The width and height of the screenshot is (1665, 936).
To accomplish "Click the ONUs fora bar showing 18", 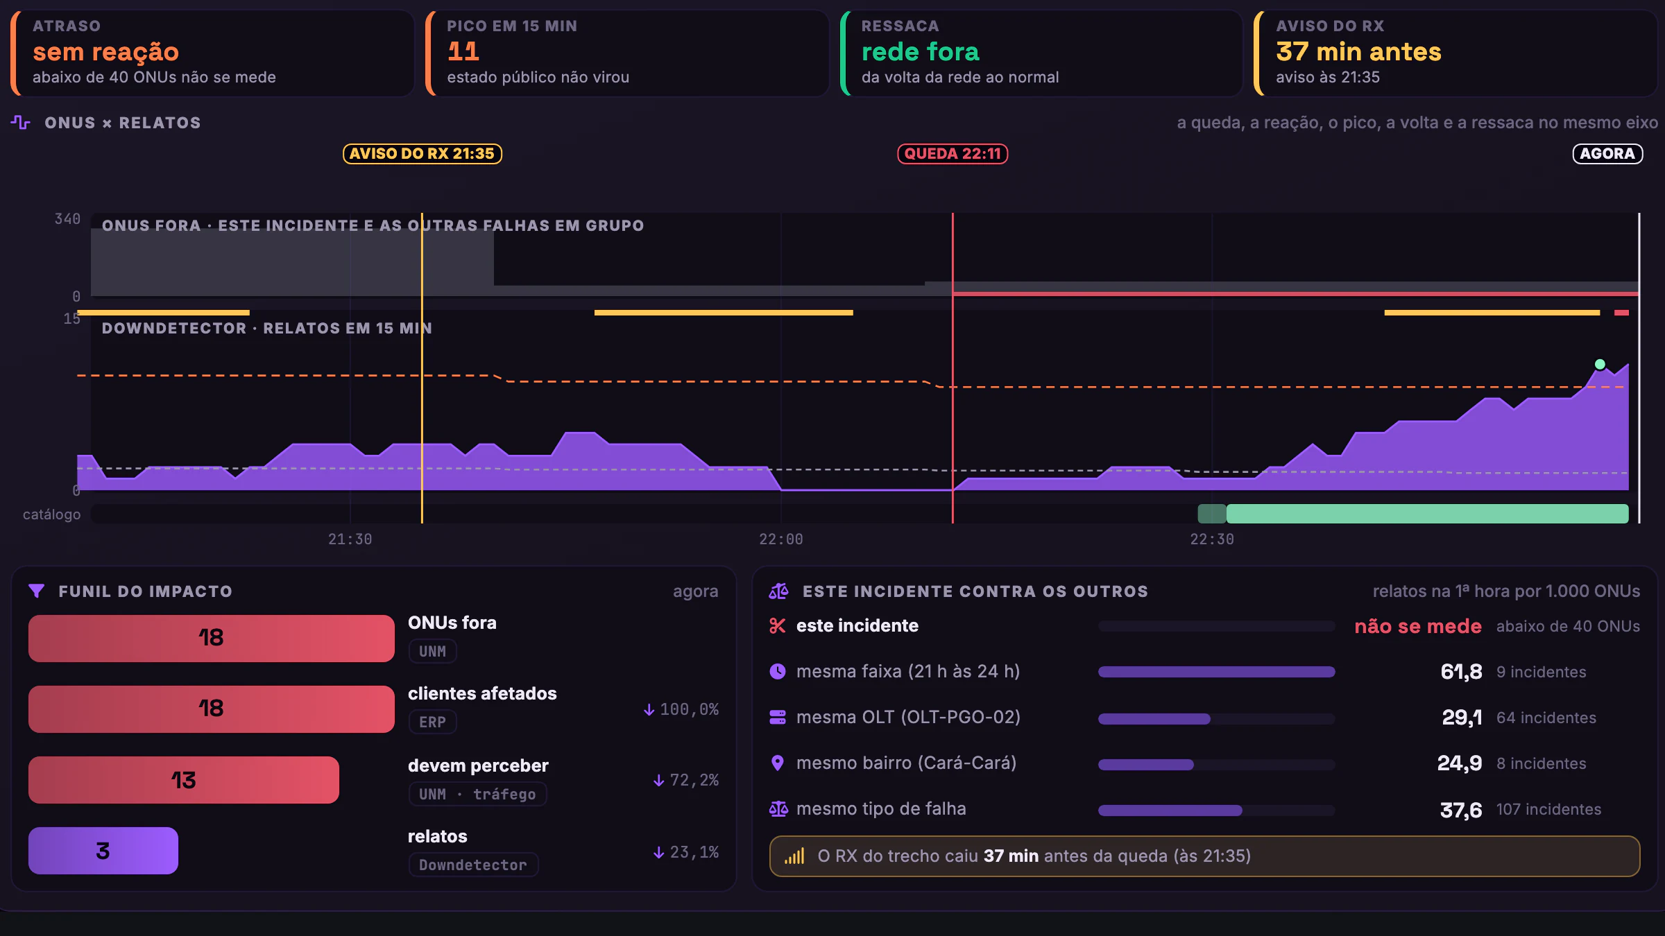I will tap(212, 638).
